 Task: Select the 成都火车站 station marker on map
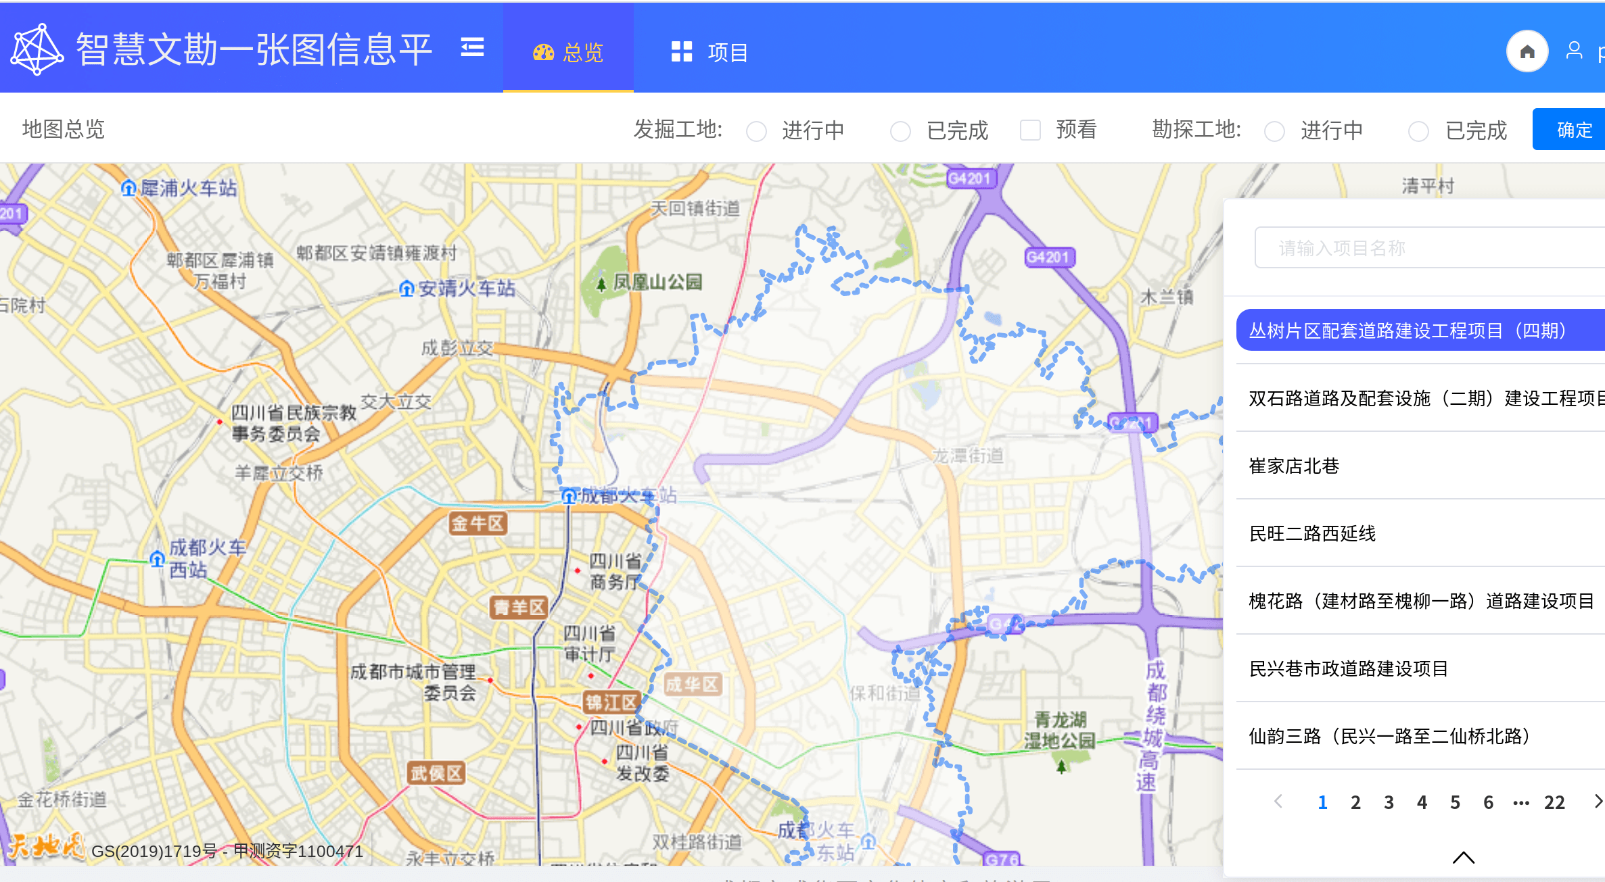click(570, 497)
